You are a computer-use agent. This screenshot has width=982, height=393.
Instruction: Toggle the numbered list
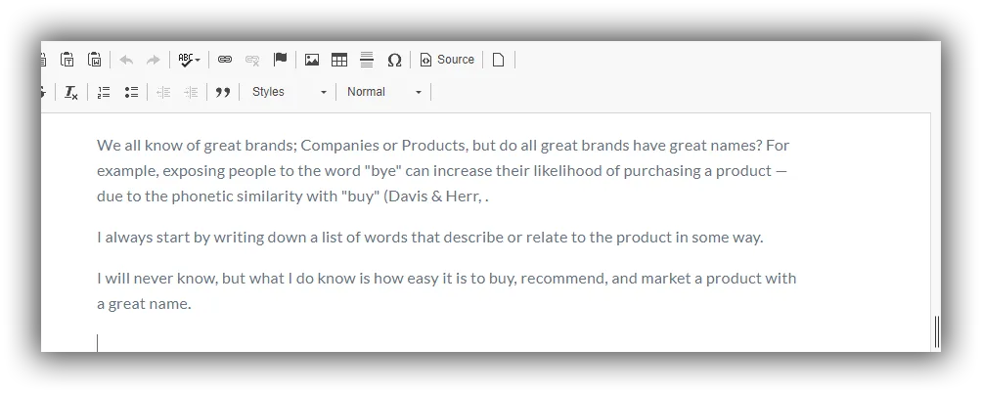tap(104, 92)
